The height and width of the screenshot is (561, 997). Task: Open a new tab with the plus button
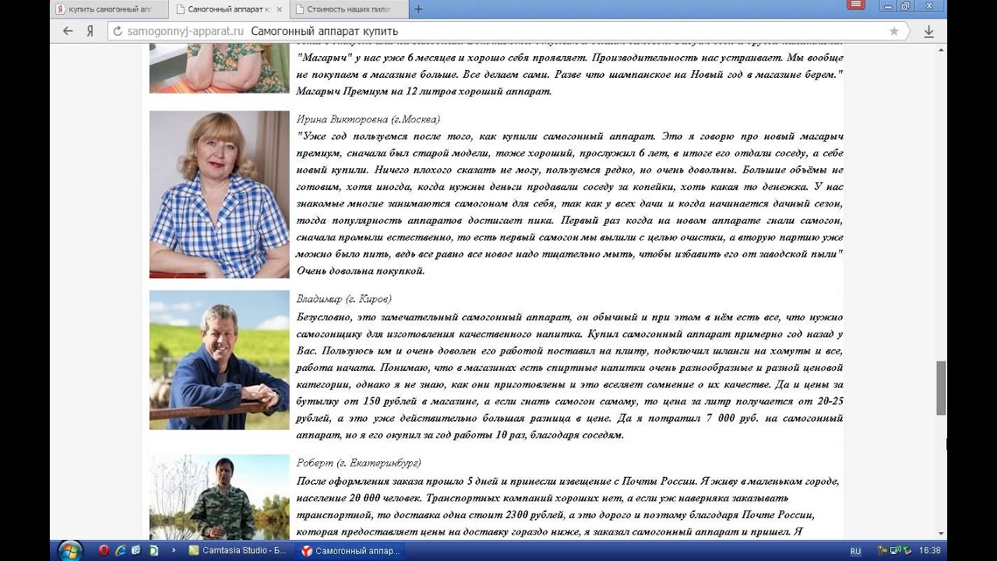(x=418, y=9)
